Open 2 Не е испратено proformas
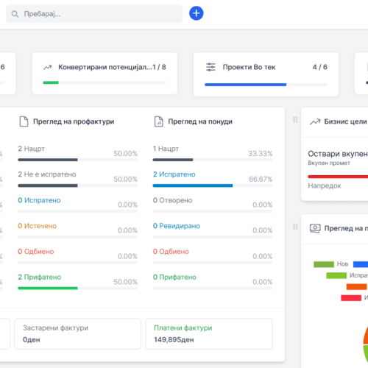The image size is (368, 368). pos(47,174)
